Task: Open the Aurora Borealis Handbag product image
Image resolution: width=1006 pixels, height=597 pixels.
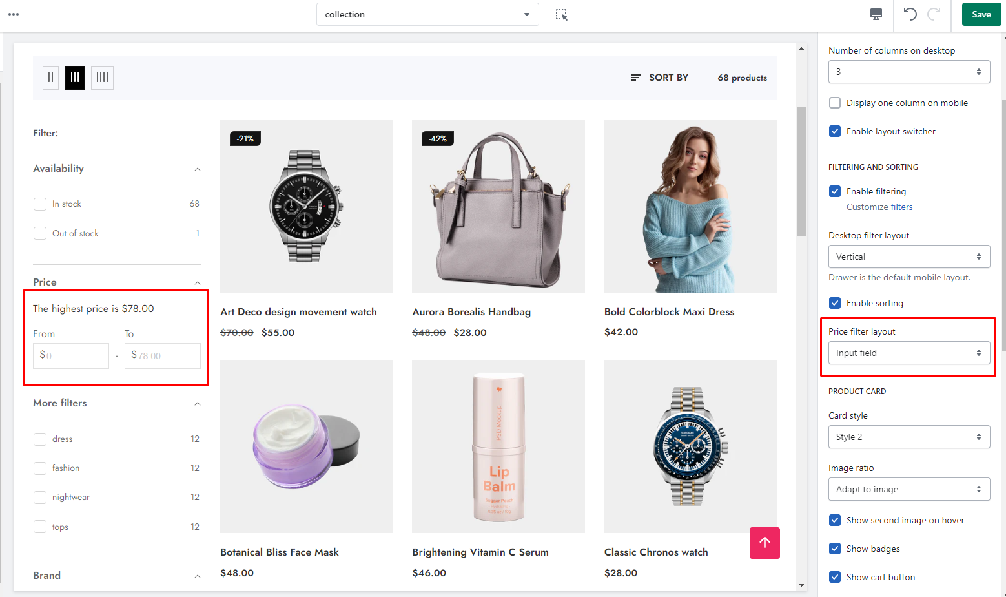Action: (498, 206)
